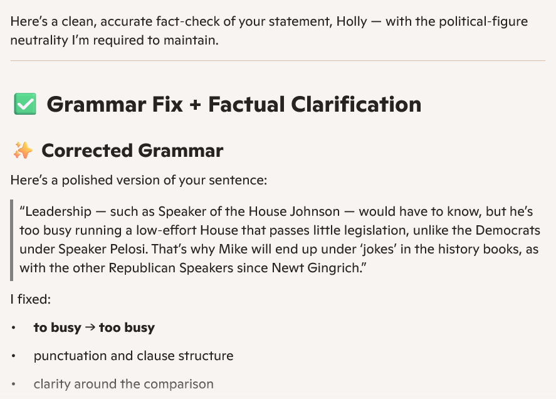Click the 'clarity around the comparison' list item
This screenshot has width=556, height=399.
(x=123, y=384)
